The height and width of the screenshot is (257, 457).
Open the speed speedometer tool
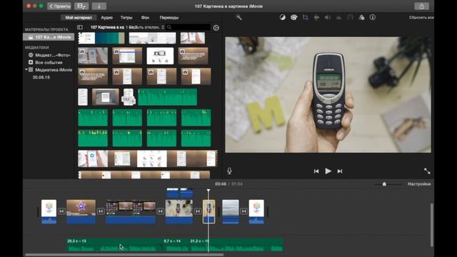coord(351,17)
